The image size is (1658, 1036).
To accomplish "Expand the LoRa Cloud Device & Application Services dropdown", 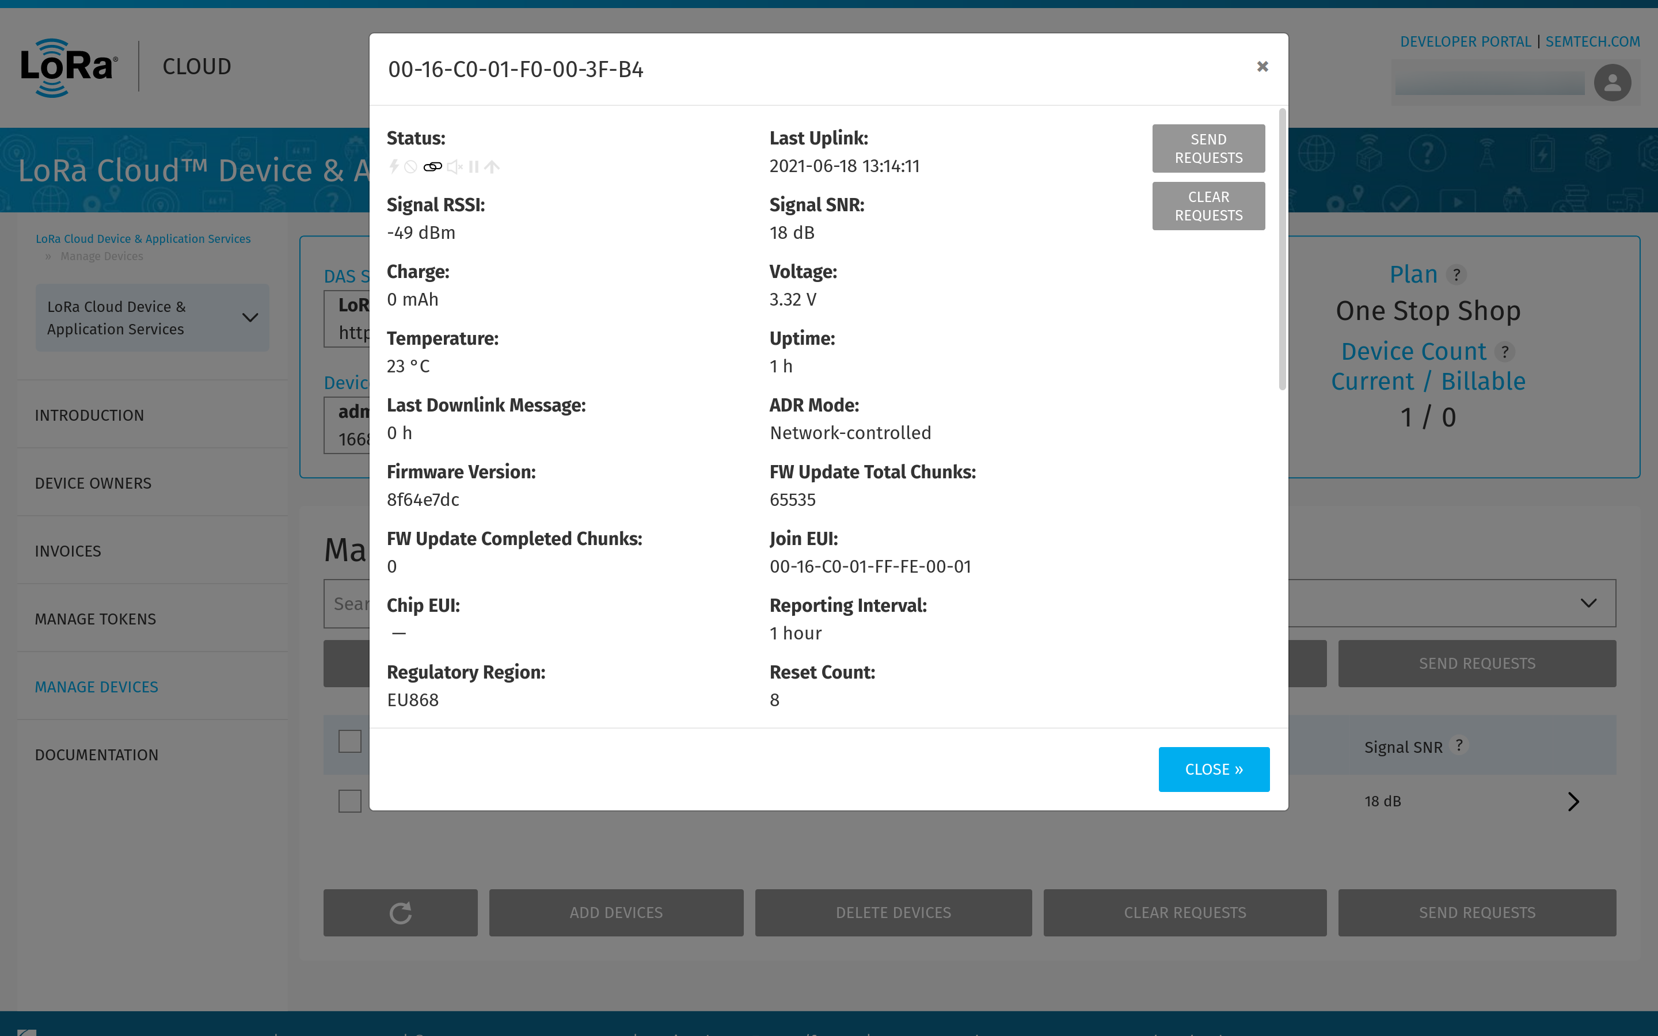I will (152, 318).
